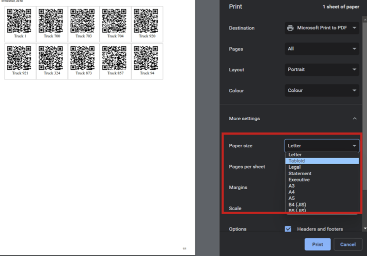Click the Print button

click(317, 245)
